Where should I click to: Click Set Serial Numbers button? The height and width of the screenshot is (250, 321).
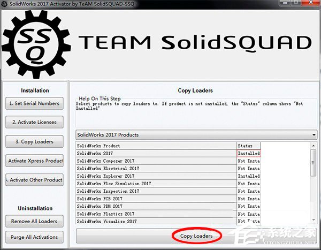pos(34,103)
